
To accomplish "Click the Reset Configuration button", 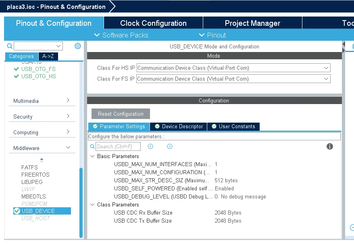I will click(121, 114).
